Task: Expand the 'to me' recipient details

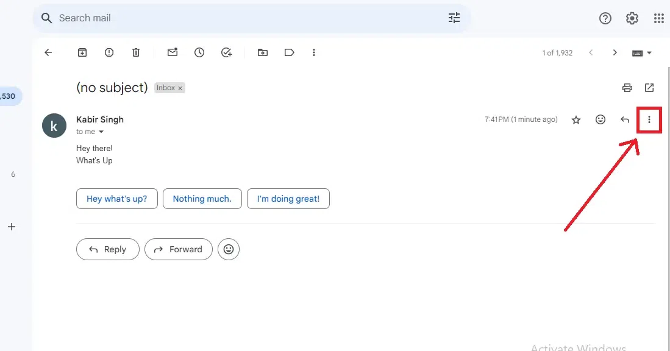Action: (x=101, y=132)
